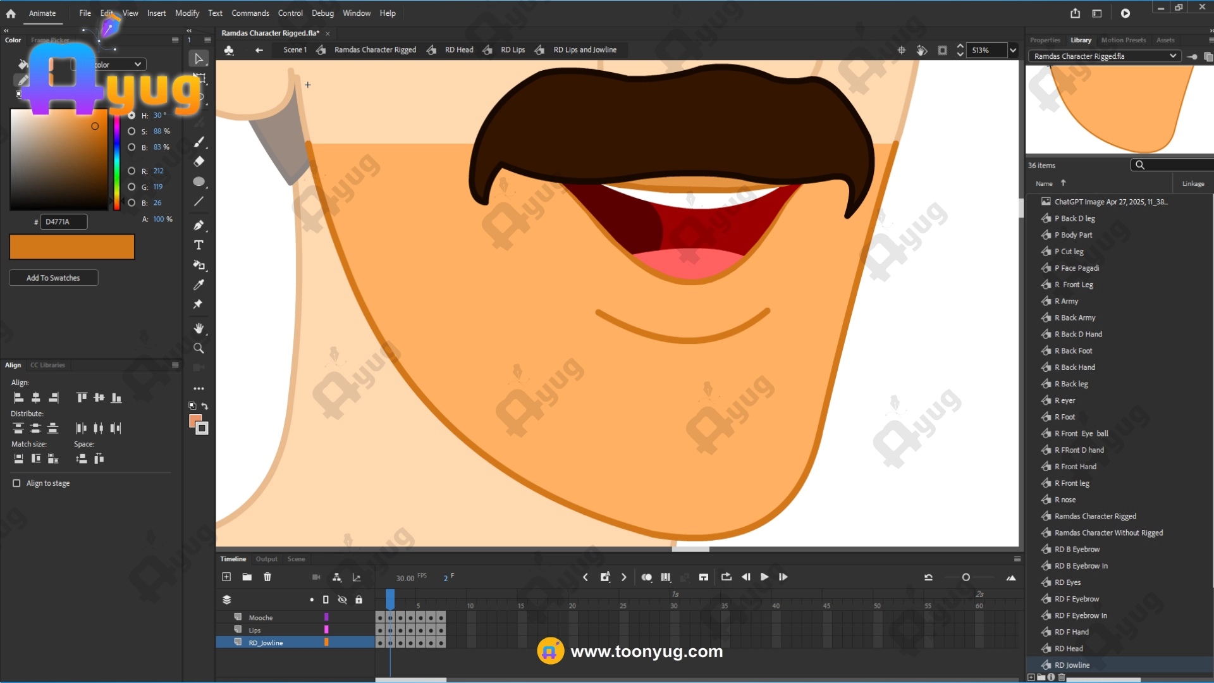1214x683 pixels.
Task: Select the Hand tool
Action: coord(199,328)
